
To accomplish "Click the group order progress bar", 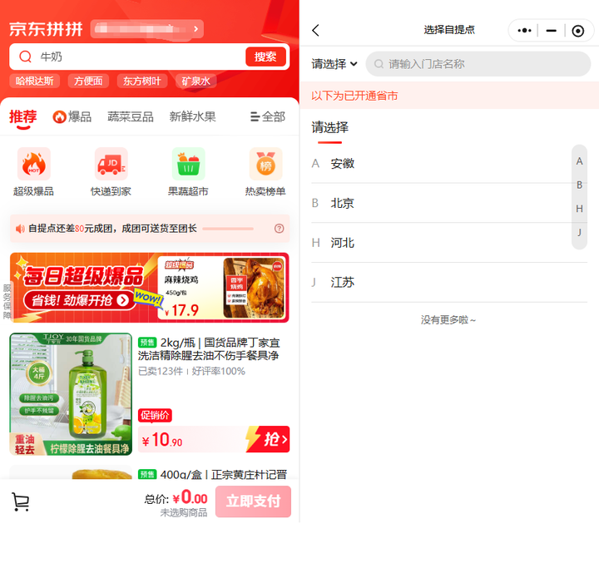I will (227, 229).
